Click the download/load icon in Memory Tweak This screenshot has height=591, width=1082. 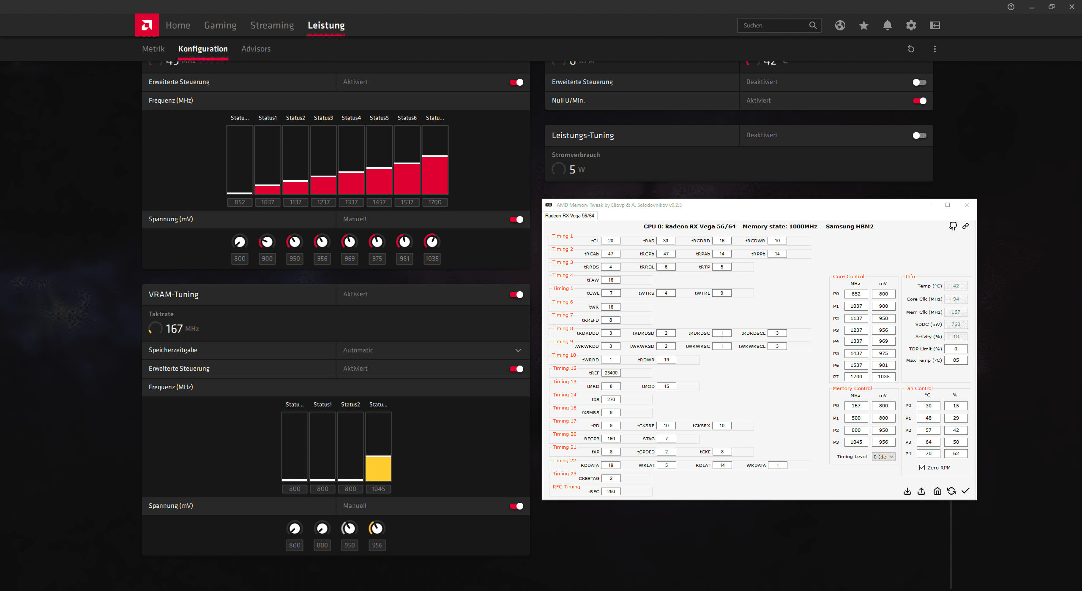(x=907, y=491)
